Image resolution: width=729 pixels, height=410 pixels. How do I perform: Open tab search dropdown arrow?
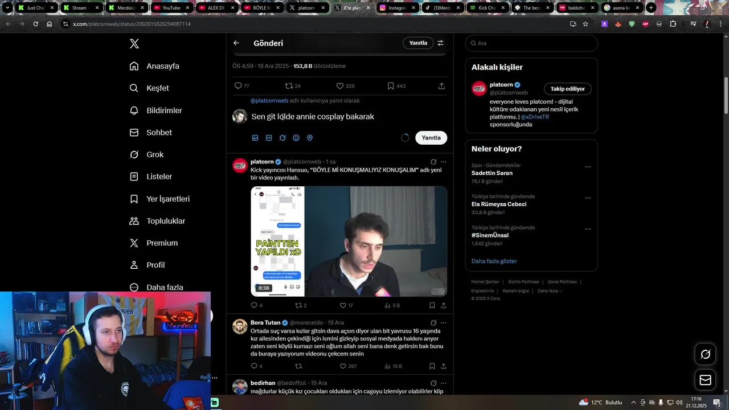pos(7,8)
